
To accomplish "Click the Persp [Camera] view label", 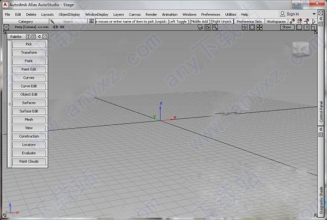I will point(25,27).
